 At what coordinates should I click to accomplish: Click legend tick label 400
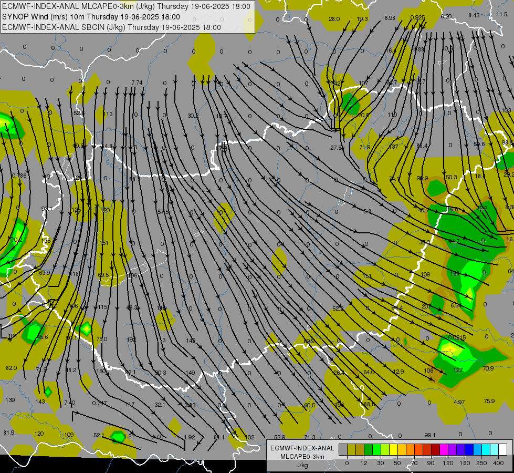click(x=498, y=463)
